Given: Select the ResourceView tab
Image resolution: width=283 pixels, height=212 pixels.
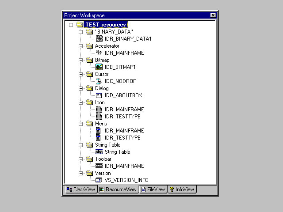Looking at the screenshot, I should click(118, 189).
